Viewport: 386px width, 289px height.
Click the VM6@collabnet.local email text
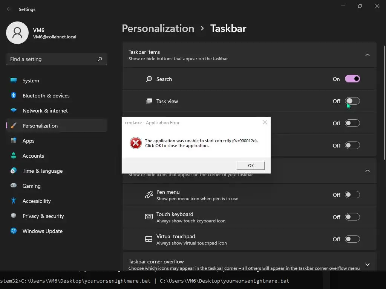click(55, 37)
